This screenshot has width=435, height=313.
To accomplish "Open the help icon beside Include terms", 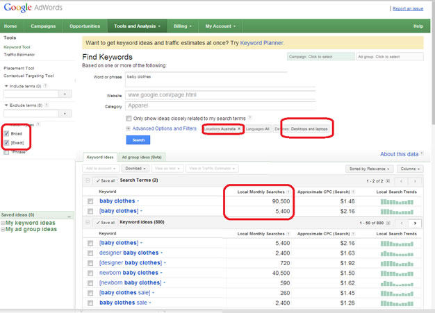I will coord(45,86).
